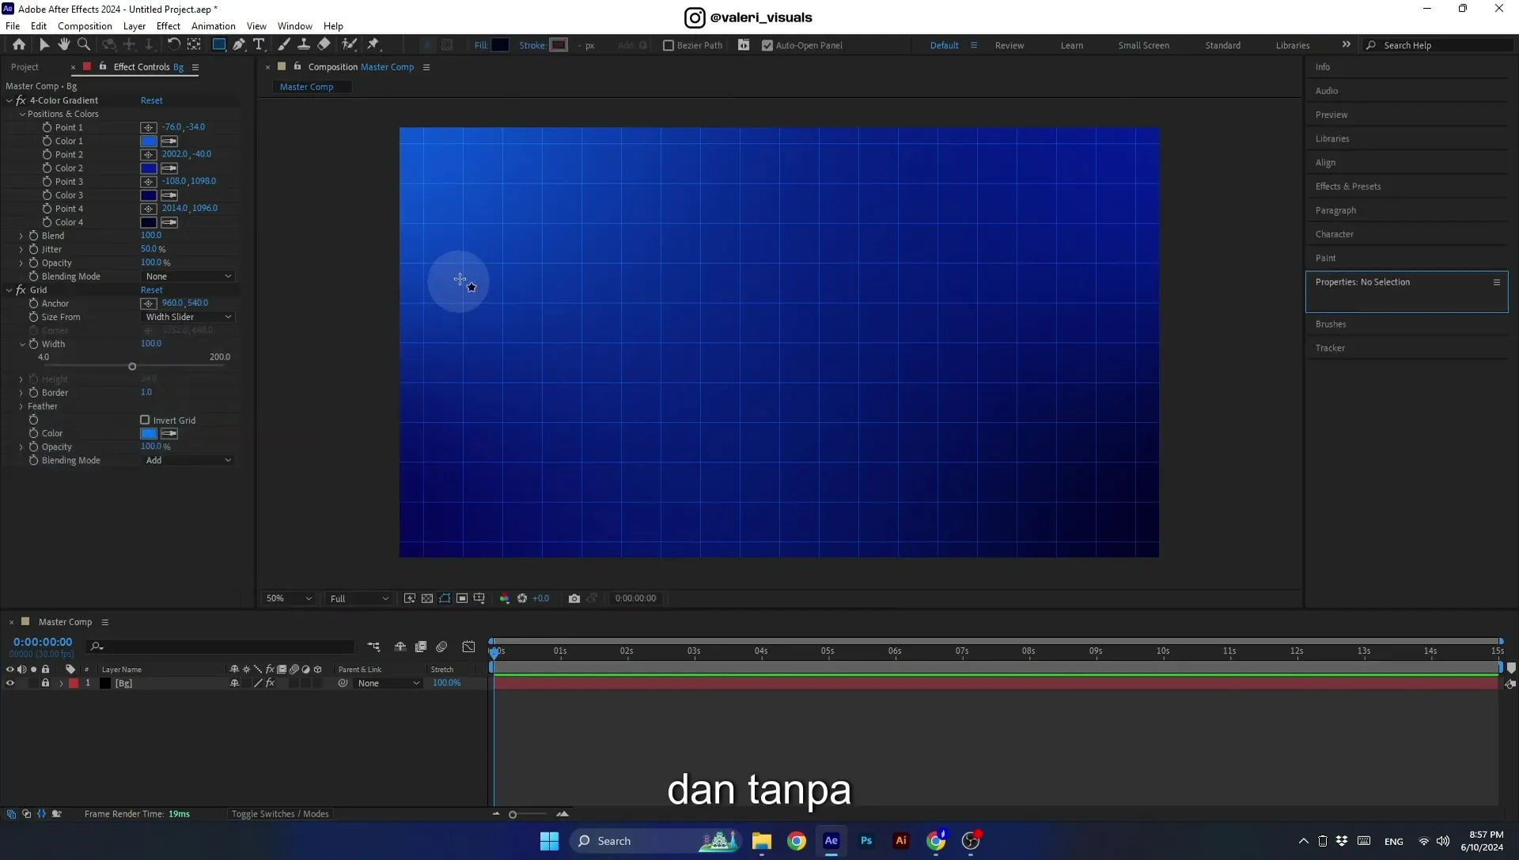Open 4-Color Gradient Blending Mode dropdown
The image size is (1519, 860).
[x=188, y=277]
